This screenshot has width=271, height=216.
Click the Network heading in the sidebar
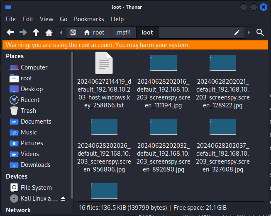pos(18,210)
